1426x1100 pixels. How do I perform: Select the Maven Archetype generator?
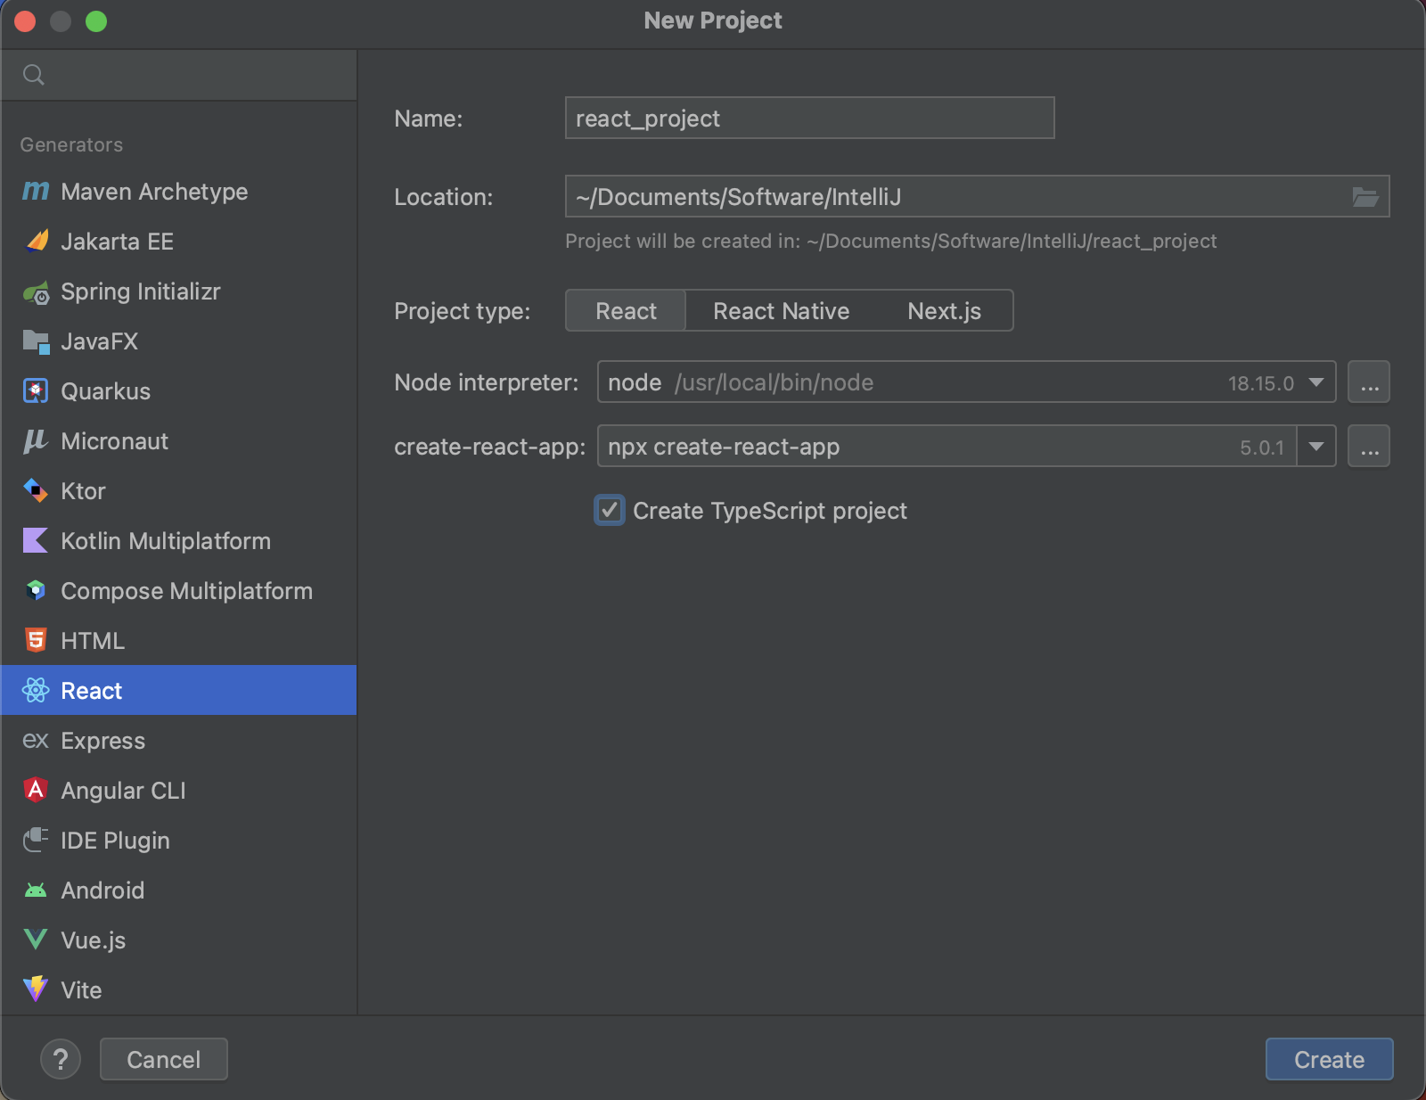(x=178, y=191)
